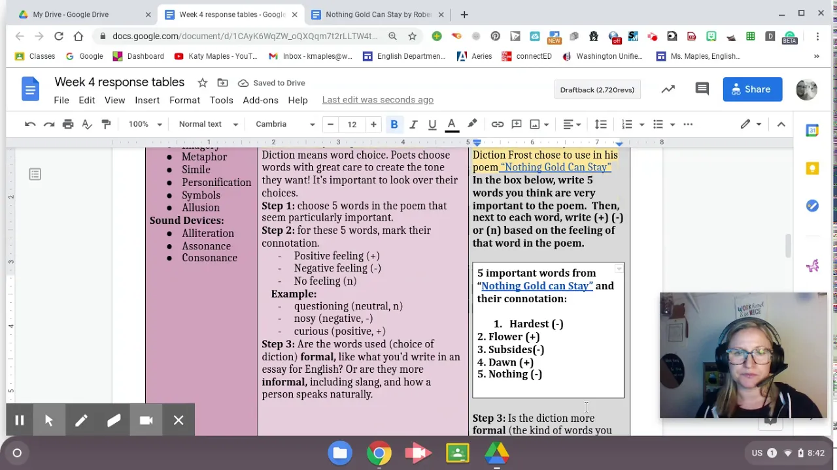Open the Nothing Gold can Stay link in box
The width and height of the screenshot is (837, 470).
[537, 286]
